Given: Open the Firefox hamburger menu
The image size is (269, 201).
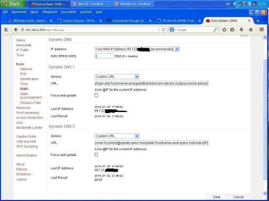Looking at the screenshot, I should 261,29.
